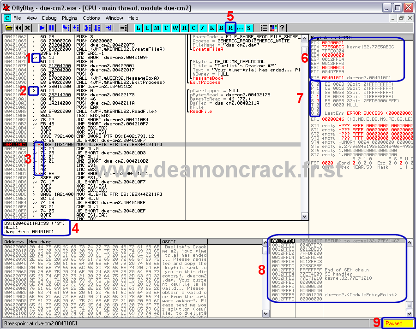Click the disassembly pane scroll-up arrow
The height and width of the screenshot is (329, 416).
pos(305,38)
